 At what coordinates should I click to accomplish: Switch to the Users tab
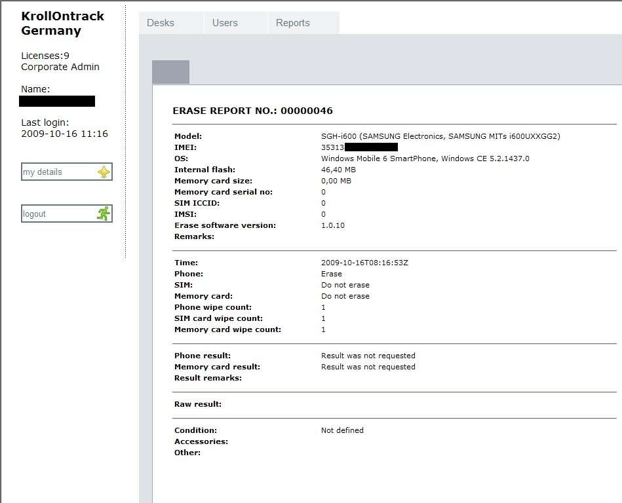pyautogui.click(x=225, y=23)
